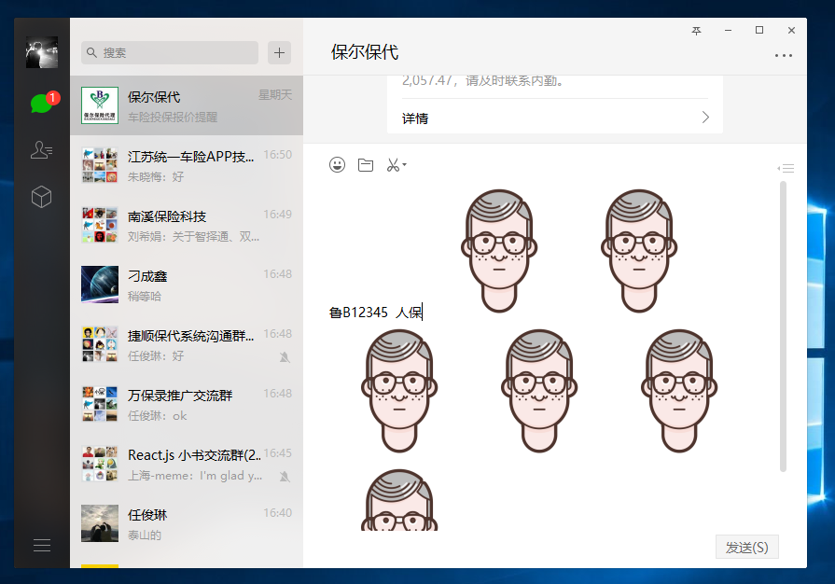Viewport: 835px width, 584px height.
Task: Open chat with 任俊琳
Action: 187,522
